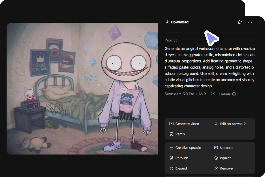This screenshot has width=265, height=177.
Task: Click the Remove eraser icon
Action: pos(216,168)
